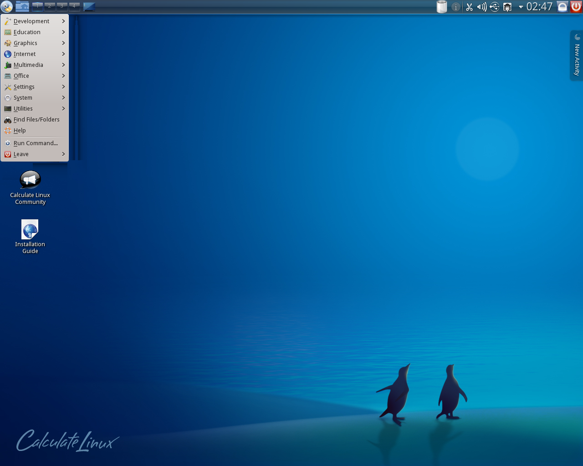The image size is (583, 466).
Task: Click the binoculars Find Files icon
Action: click(8, 120)
